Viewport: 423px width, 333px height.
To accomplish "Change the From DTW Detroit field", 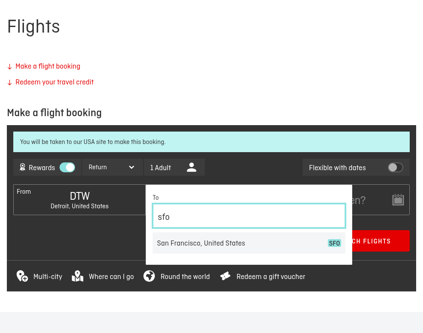I will [80, 200].
